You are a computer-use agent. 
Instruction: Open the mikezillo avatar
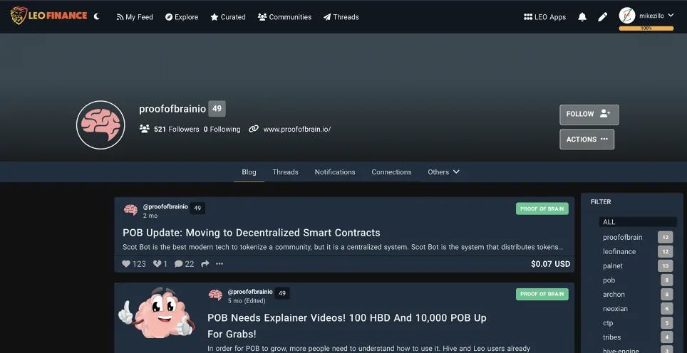pyautogui.click(x=627, y=16)
